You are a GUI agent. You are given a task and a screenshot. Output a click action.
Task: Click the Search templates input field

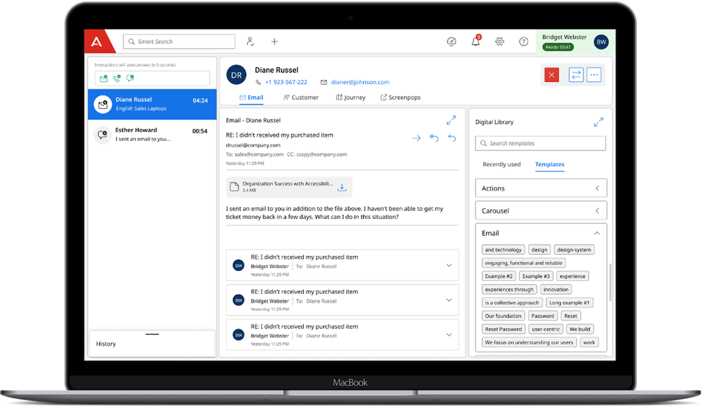pyautogui.click(x=541, y=143)
